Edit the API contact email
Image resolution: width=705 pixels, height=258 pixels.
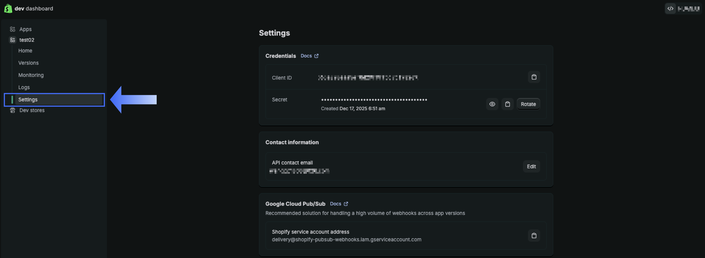pyautogui.click(x=531, y=167)
